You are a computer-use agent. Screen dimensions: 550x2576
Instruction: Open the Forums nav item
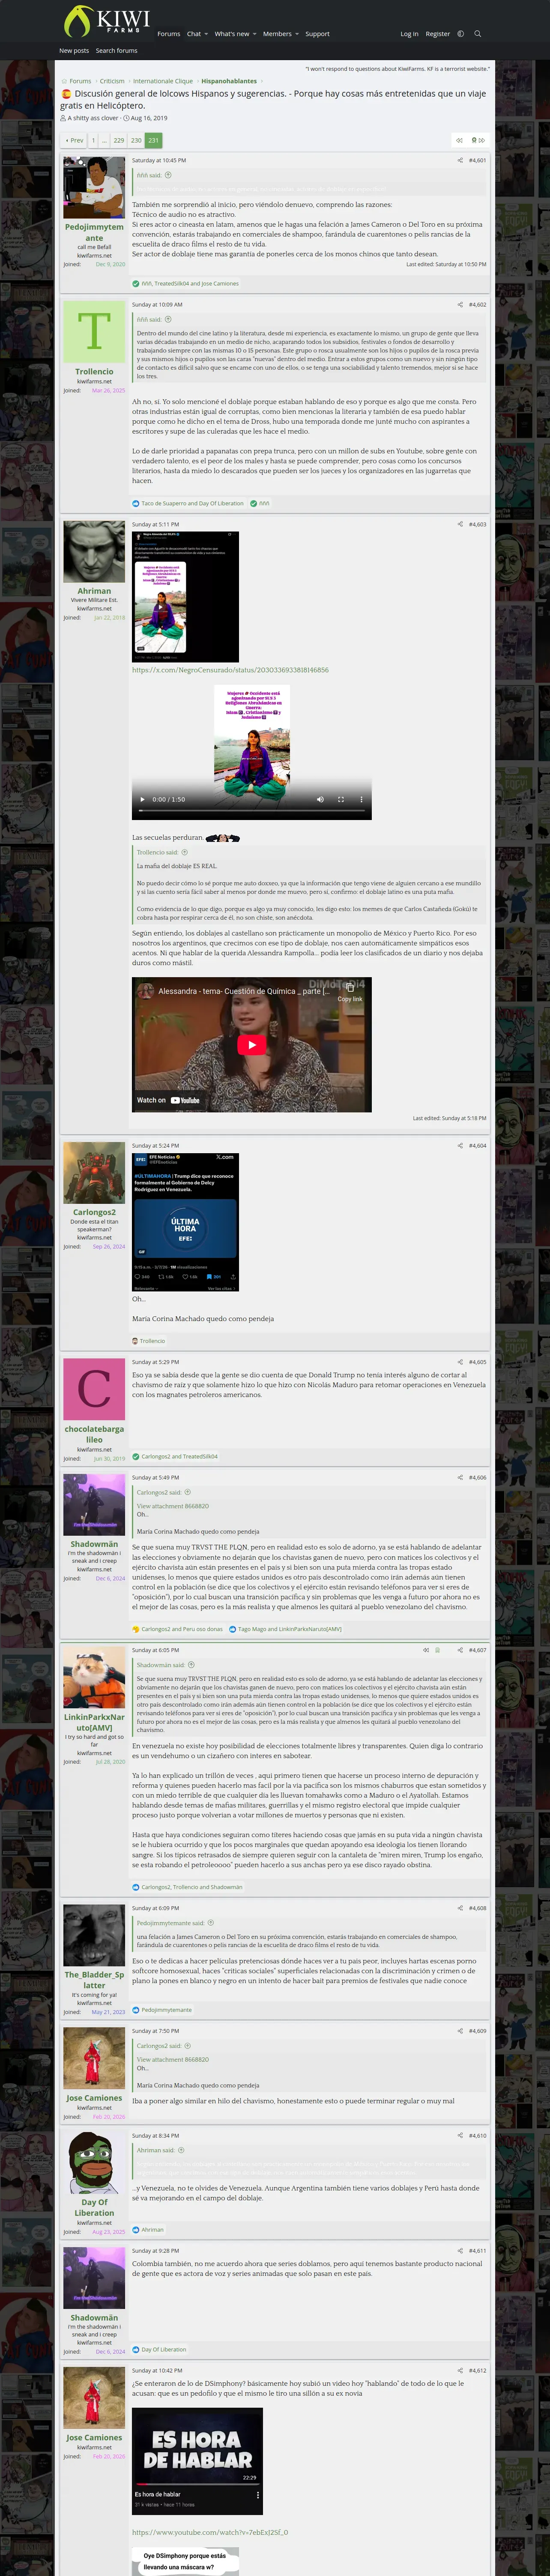tap(169, 34)
